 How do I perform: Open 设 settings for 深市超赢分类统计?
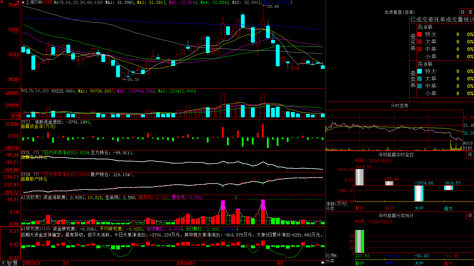click(x=470, y=215)
